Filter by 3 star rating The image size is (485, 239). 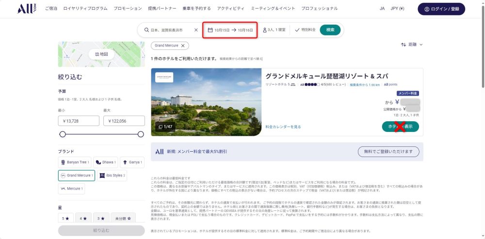(x=101, y=218)
